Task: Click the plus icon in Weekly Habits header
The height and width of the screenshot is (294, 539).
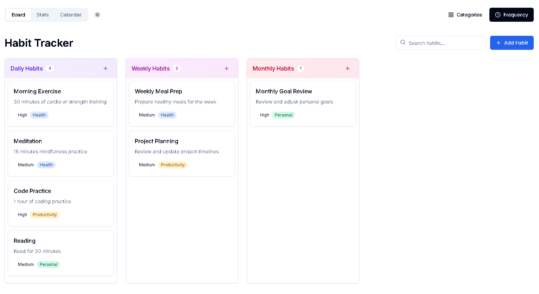Action: tap(227, 68)
